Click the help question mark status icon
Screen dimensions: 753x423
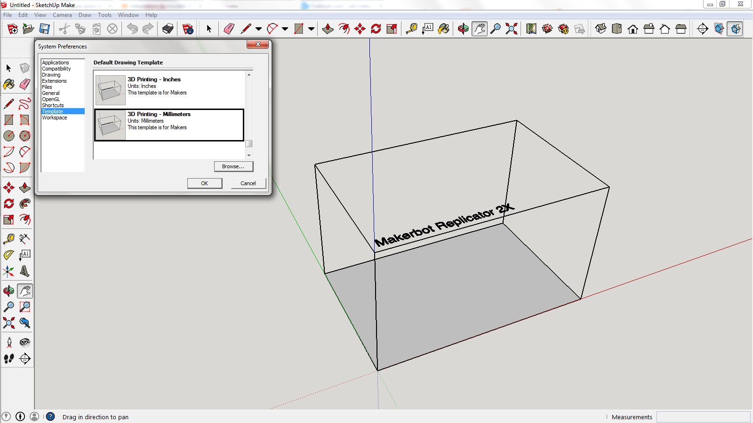click(x=50, y=416)
